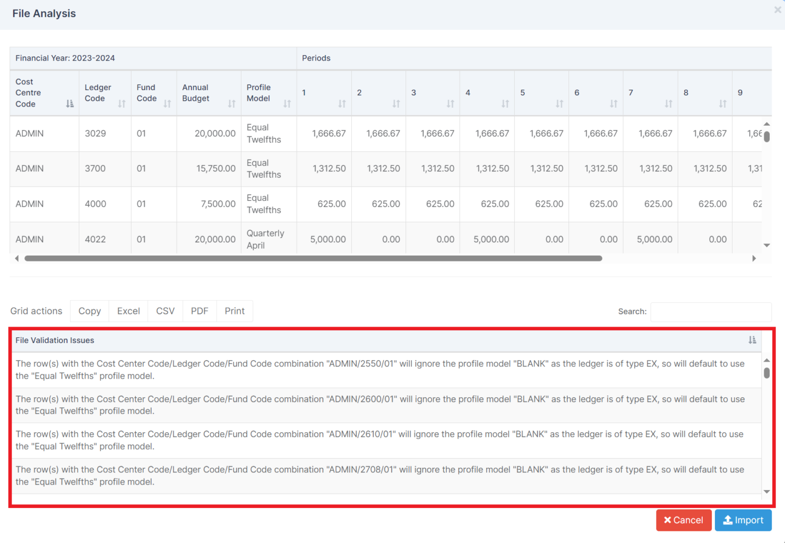Sort Period 2 column icon
Viewport: 785px width, 543px height.
[x=396, y=104]
